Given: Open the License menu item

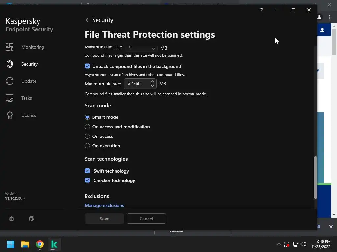Looking at the screenshot, I should tap(29, 115).
